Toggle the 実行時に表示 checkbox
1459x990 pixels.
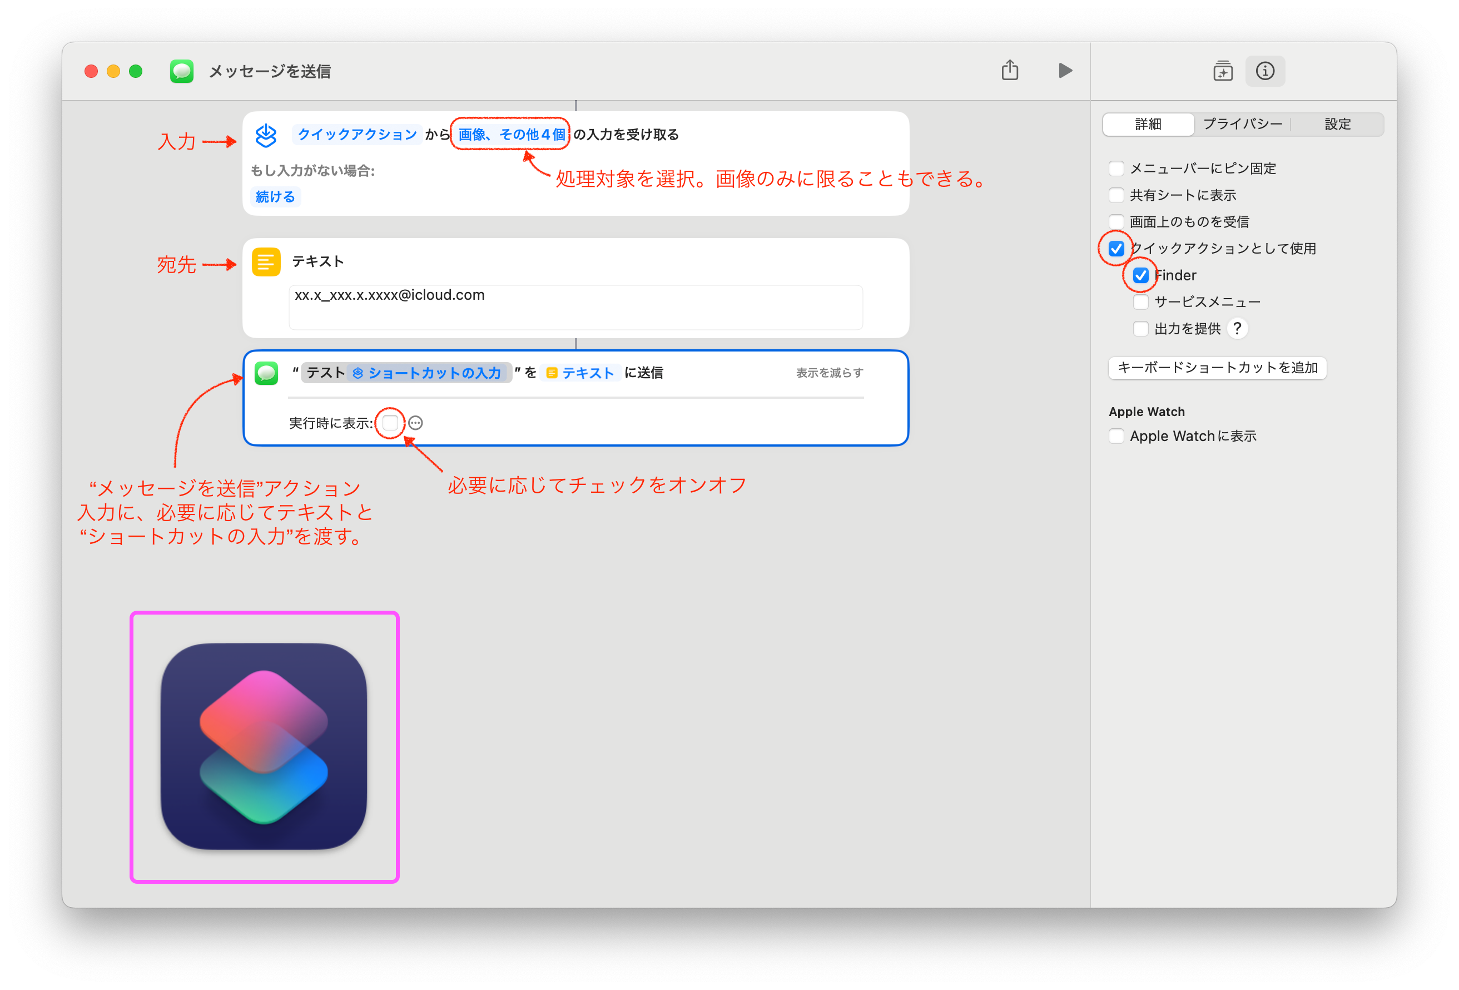(x=390, y=423)
